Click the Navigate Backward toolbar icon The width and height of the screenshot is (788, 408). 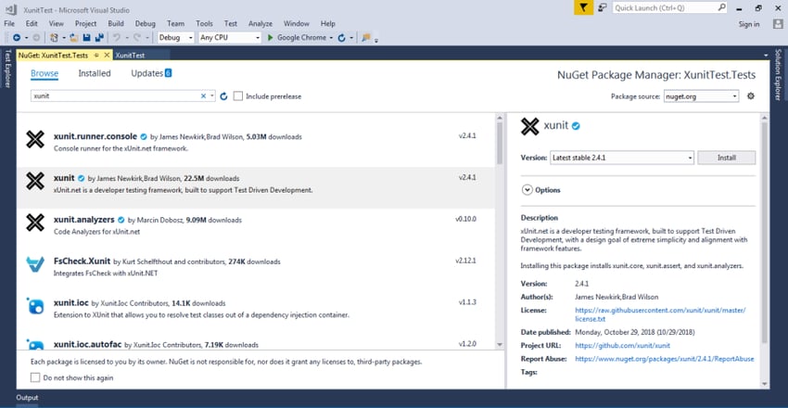(17, 38)
